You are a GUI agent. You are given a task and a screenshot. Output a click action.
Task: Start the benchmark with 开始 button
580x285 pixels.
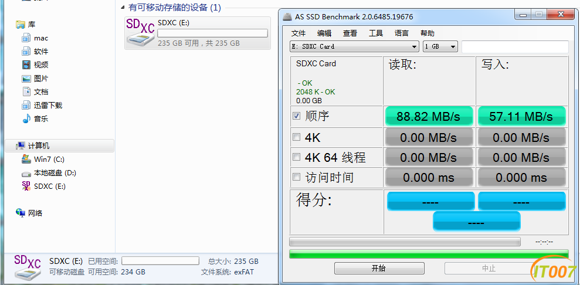click(x=379, y=268)
